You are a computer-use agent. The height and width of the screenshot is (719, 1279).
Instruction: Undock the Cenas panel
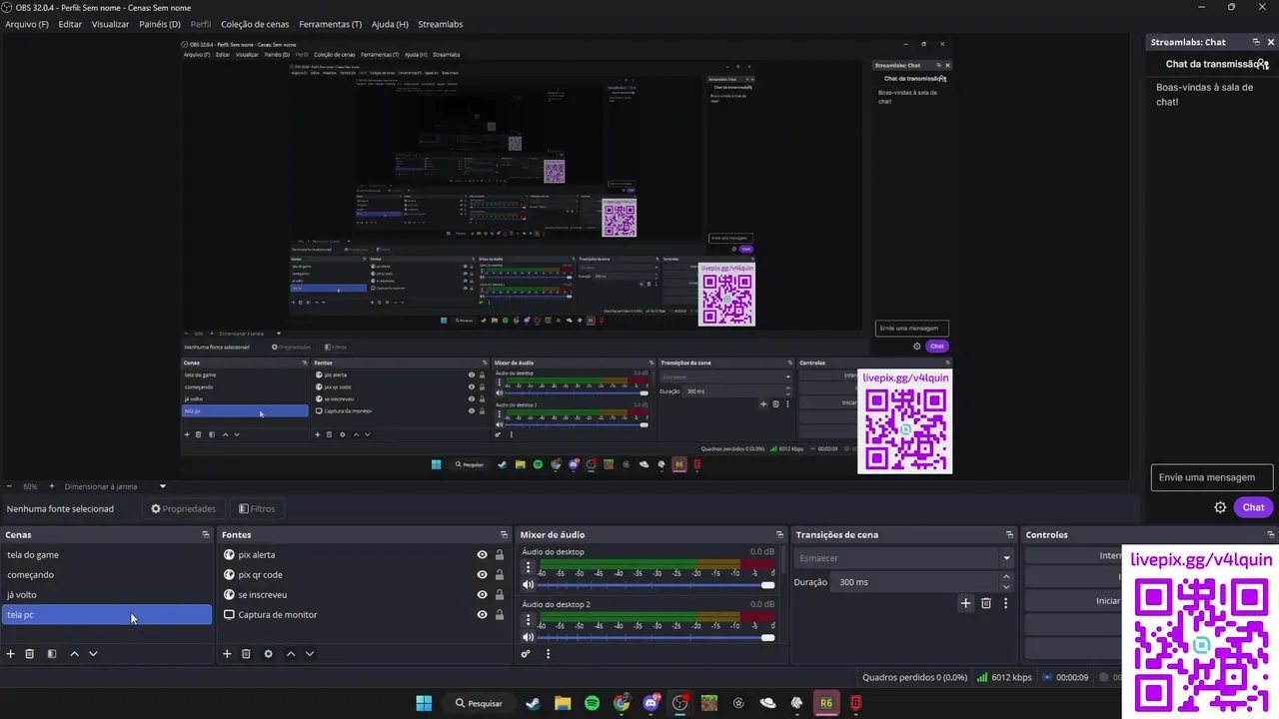click(x=206, y=535)
